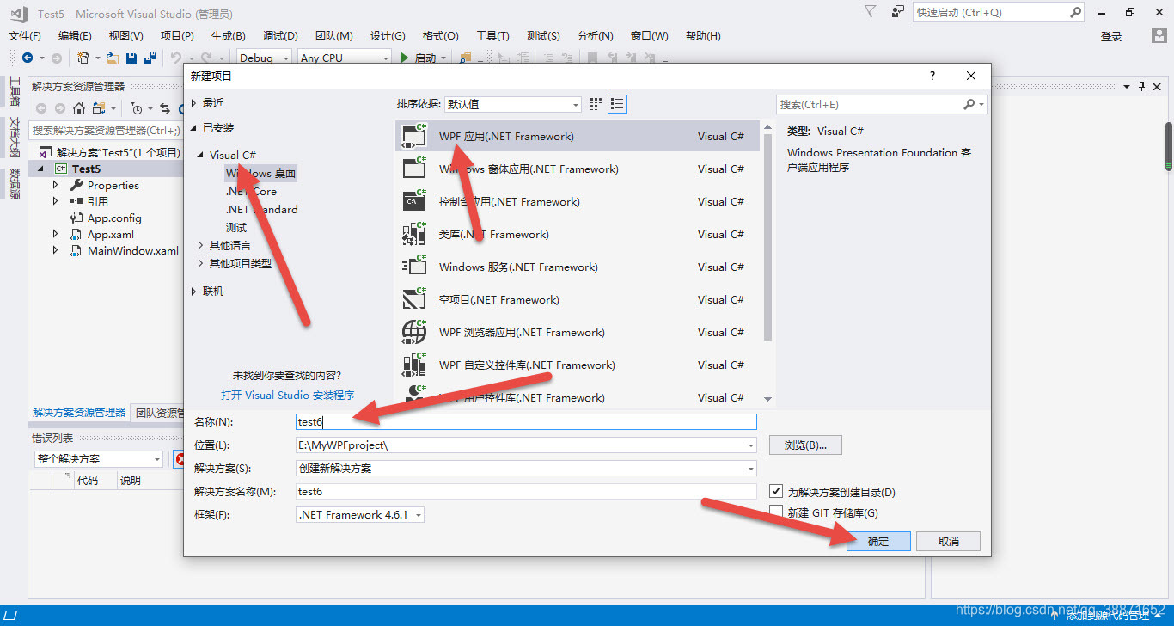Click 打开 Visual Studio 安装程序 link
Screen dimensions: 1174x626
tap(287, 396)
